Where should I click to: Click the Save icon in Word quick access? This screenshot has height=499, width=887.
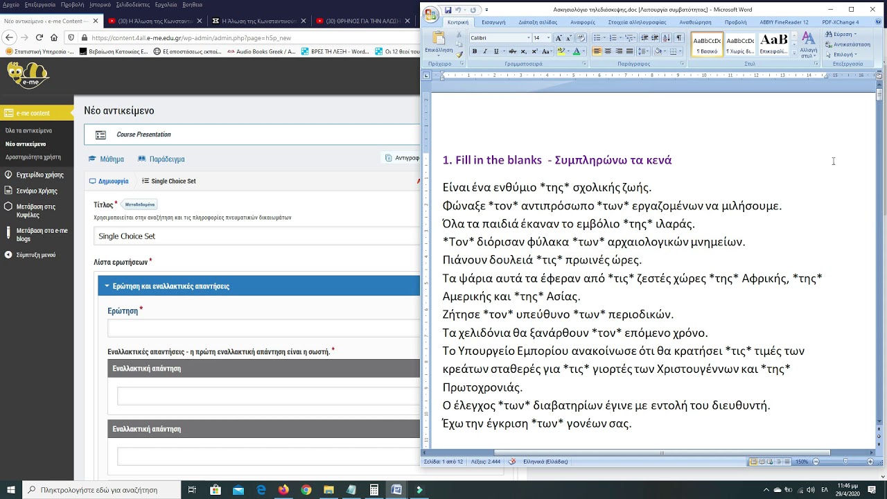tap(448, 10)
